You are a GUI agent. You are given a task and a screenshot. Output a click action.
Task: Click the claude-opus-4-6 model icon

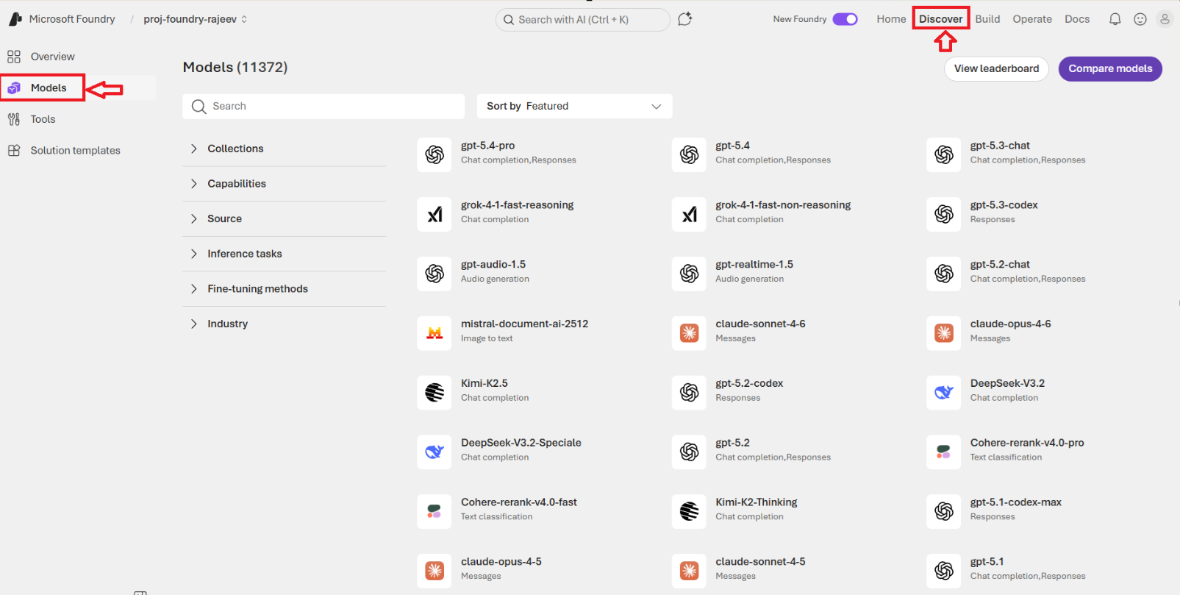pyautogui.click(x=944, y=333)
